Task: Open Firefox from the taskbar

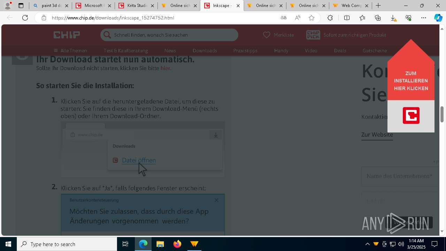Action: (177, 244)
